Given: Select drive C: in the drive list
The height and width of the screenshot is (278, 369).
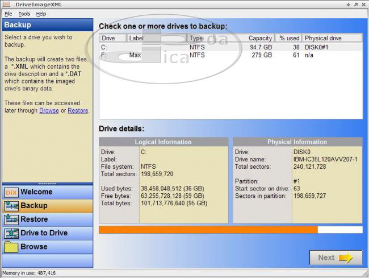Looking at the screenshot, I should tap(104, 47).
